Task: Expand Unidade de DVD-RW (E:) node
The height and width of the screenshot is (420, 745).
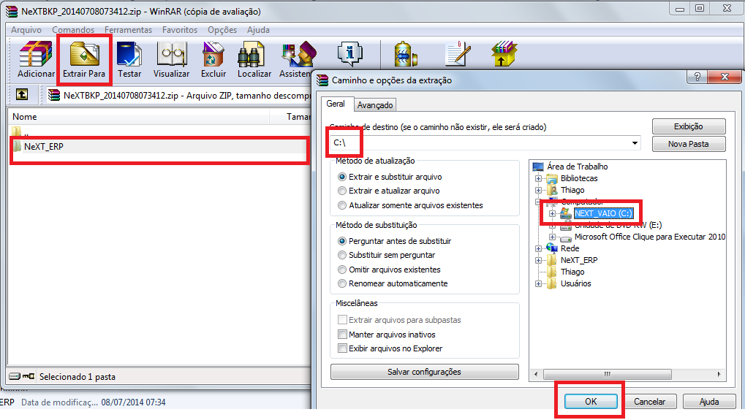Action: (552, 226)
